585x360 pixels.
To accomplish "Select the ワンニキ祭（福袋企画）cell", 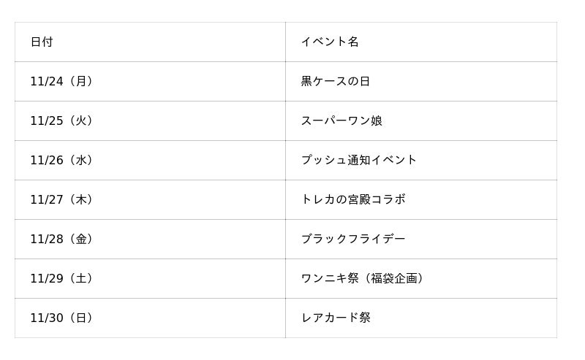I will (x=363, y=279).
